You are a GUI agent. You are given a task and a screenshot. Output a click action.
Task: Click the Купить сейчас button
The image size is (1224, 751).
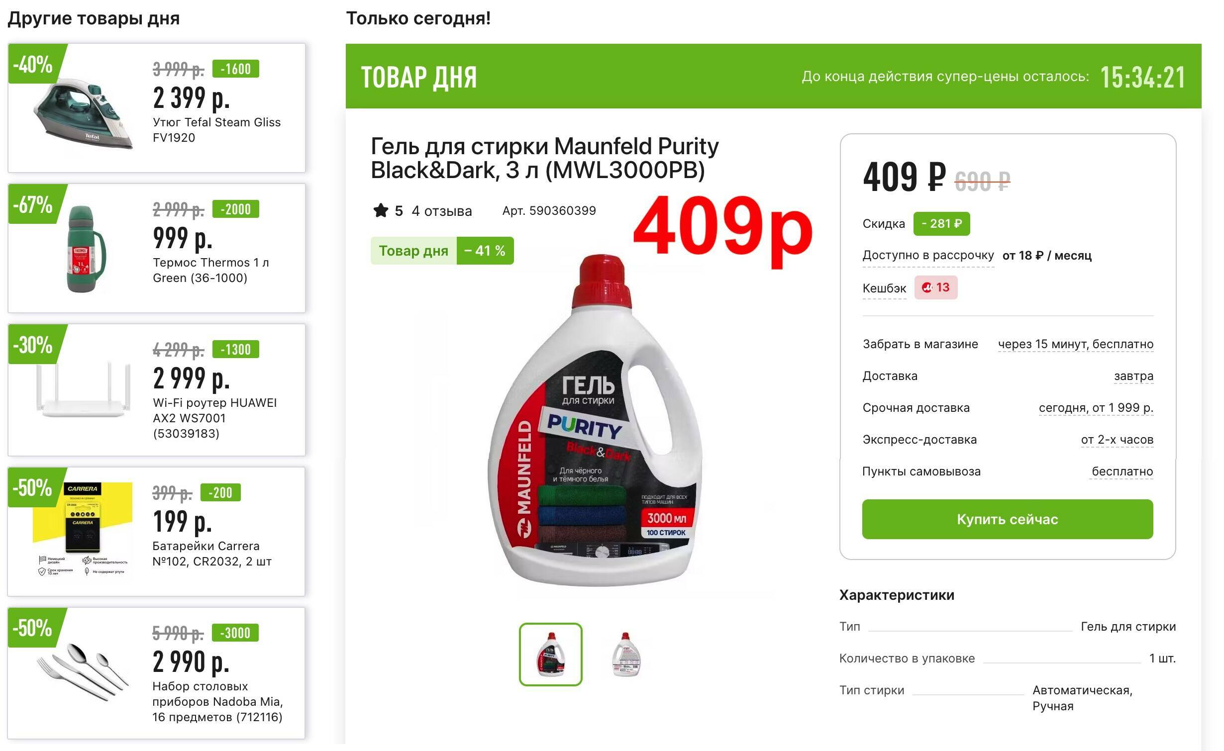pyautogui.click(x=1007, y=519)
